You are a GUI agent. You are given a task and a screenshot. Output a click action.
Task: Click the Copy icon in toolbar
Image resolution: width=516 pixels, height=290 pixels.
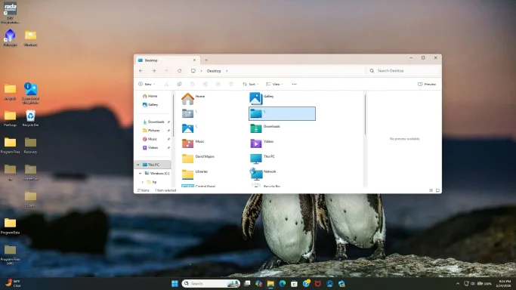[179, 84]
